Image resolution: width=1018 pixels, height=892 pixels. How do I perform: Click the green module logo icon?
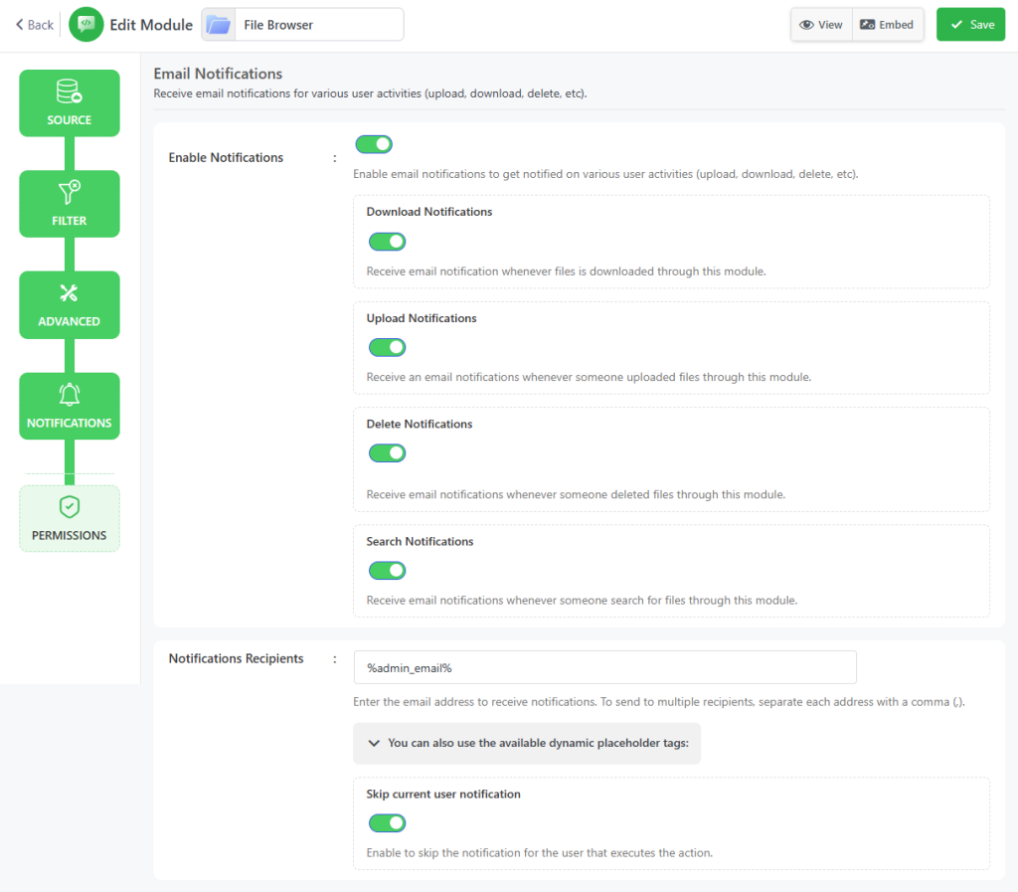tap(86, 25)
